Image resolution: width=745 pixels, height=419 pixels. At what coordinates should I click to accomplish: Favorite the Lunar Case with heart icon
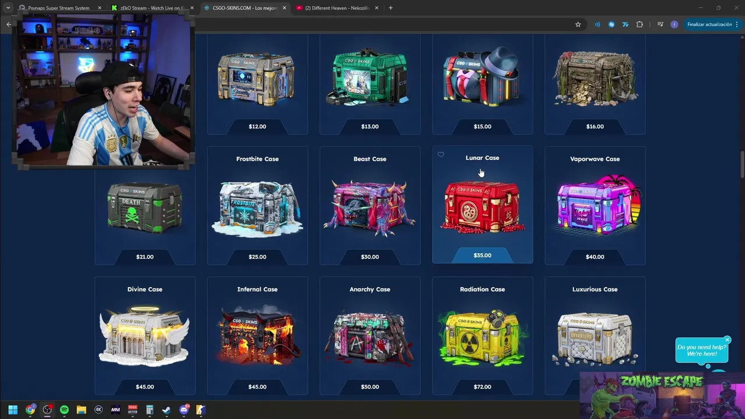441,155
